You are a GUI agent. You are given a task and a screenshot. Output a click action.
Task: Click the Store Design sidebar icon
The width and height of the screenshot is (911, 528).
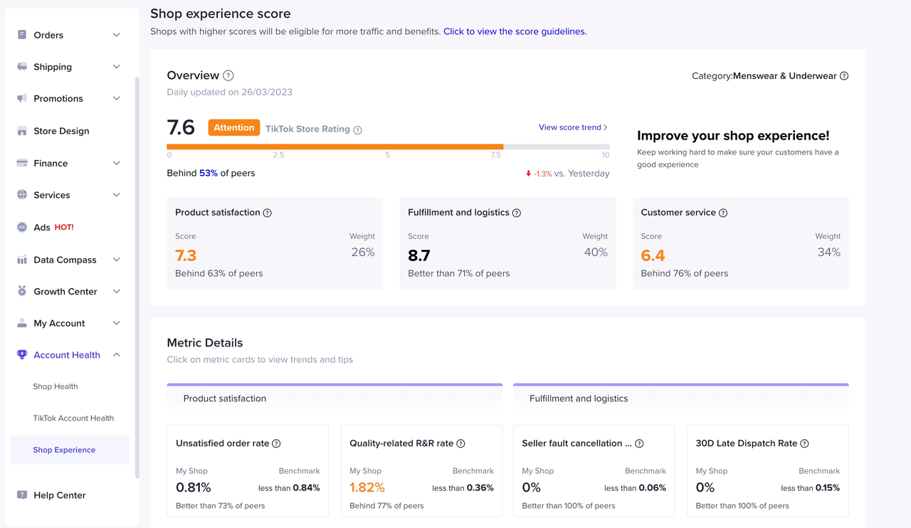tap(22, 131)
